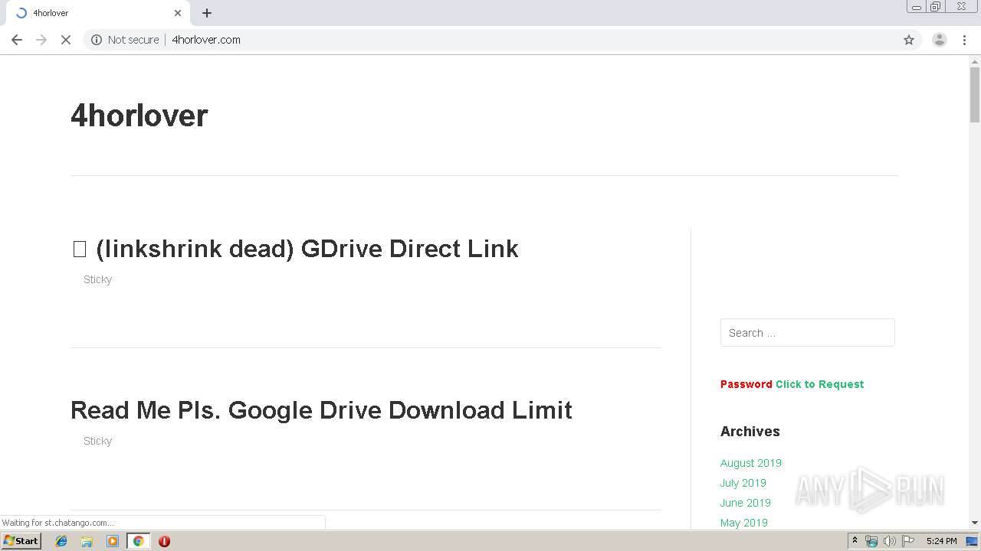The height and width of the screenshot is (551, 981).
Task: Open a new browser tab
Action: pos(207,13)
